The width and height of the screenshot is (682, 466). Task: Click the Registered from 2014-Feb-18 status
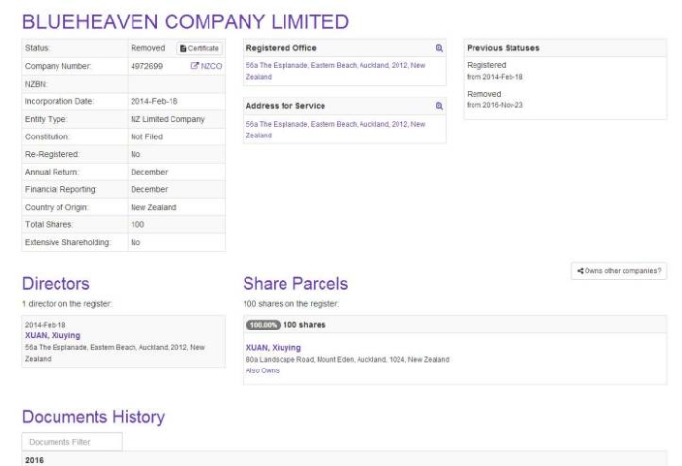[x=495, y=71]
